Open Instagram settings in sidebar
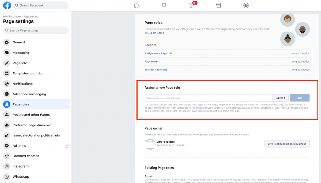This screenshot has width=321, height=183. [x=36, y=166]
